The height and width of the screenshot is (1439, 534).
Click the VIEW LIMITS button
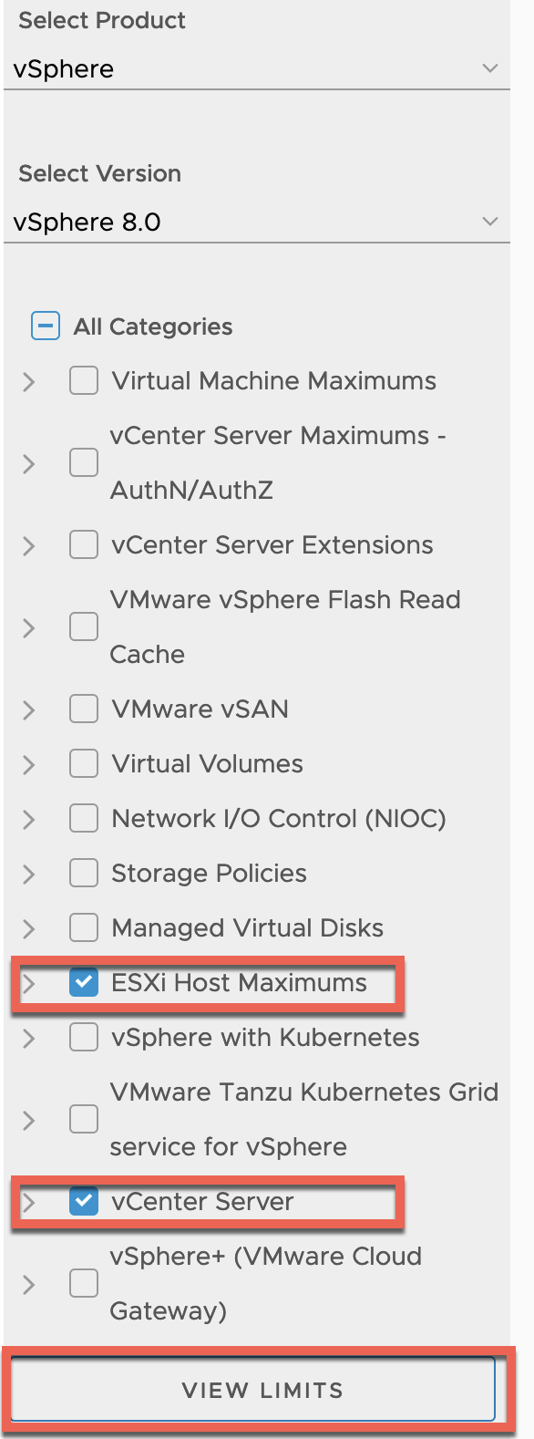(x=253, y=1390)
